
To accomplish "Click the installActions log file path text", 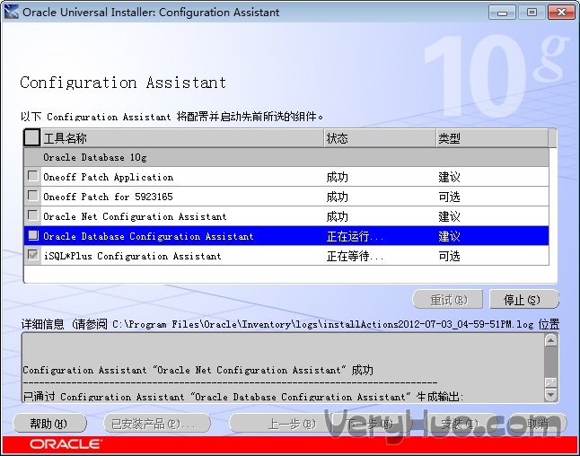I will [x=323, y=324].
